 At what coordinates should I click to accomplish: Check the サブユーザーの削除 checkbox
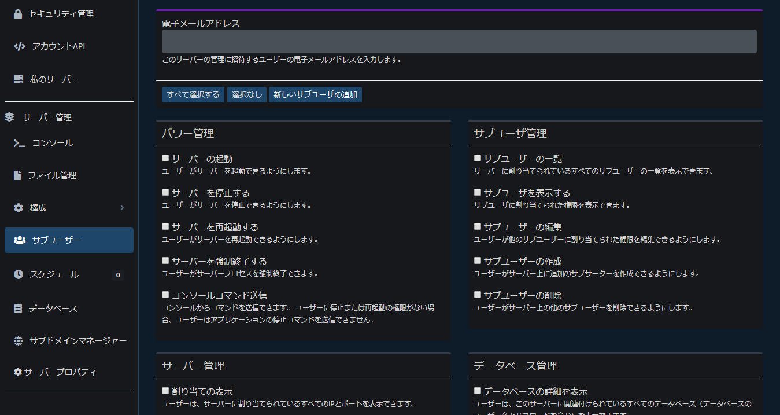[x=478, y=295]
